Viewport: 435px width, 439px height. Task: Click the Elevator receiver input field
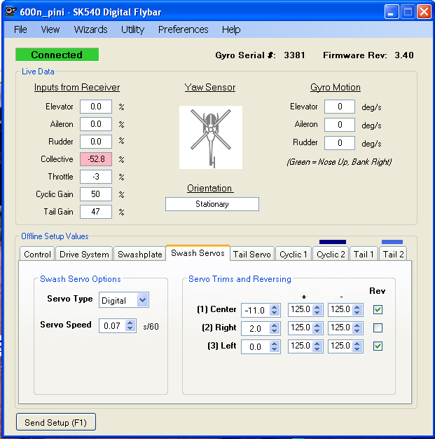96,107
